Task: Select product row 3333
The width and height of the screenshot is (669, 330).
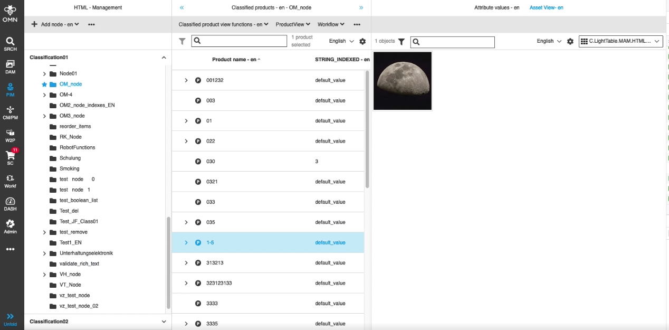Action: (268, 304)
